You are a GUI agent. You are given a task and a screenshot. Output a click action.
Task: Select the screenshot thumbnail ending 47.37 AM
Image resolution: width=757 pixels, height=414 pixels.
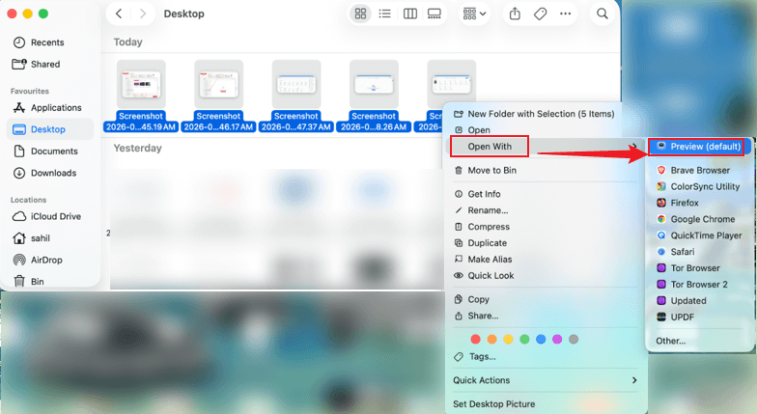coord(296,84)
